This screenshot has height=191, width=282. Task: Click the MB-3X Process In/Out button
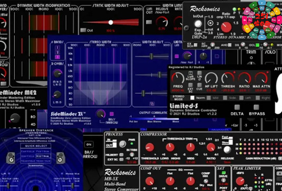[x=123, y=144]
